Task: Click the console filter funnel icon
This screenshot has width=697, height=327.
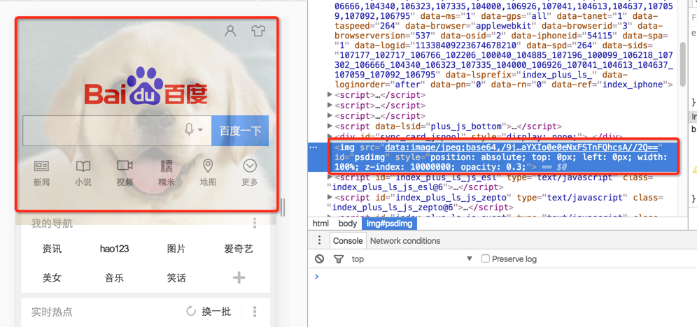Action: tap(339, 259)
